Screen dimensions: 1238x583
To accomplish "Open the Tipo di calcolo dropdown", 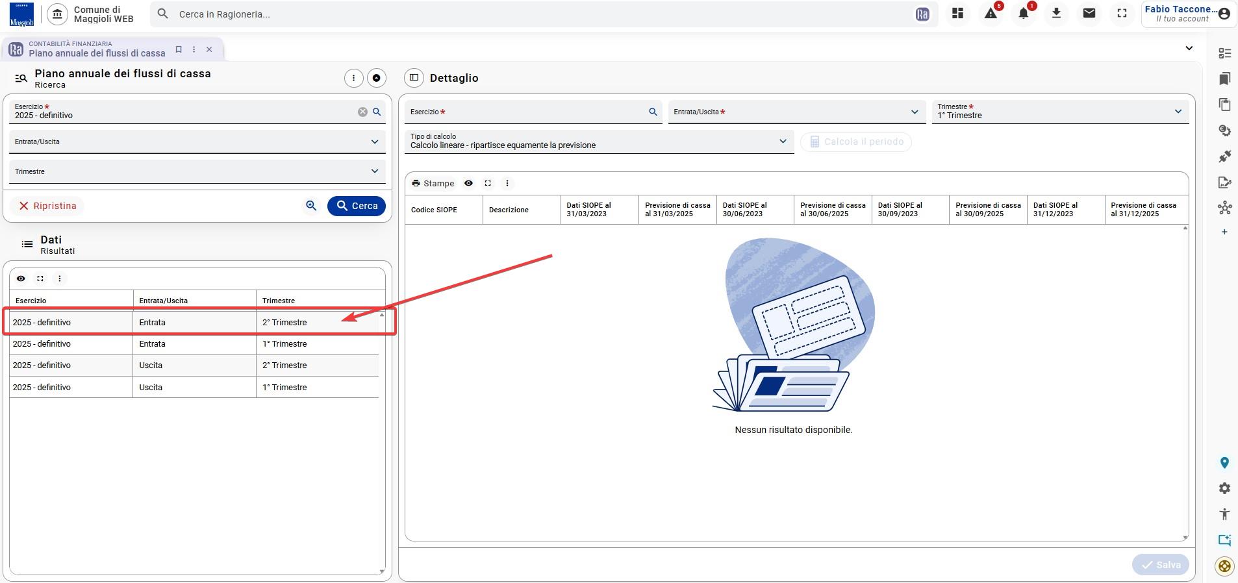I will (x=599, y=142).
